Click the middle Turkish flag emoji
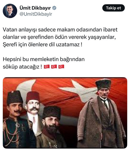 point(54,67)
